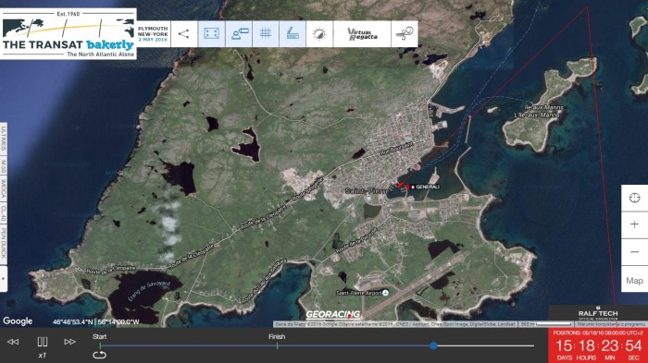This screenshot has width=648, height=363.
Task: Click the RALF TECH timekeeper logo
Action: click(598, 313)
